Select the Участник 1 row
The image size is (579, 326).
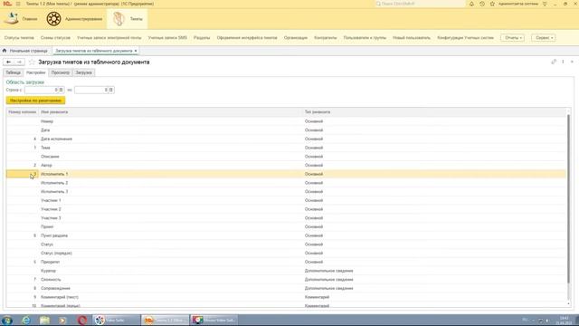(286, 200)
